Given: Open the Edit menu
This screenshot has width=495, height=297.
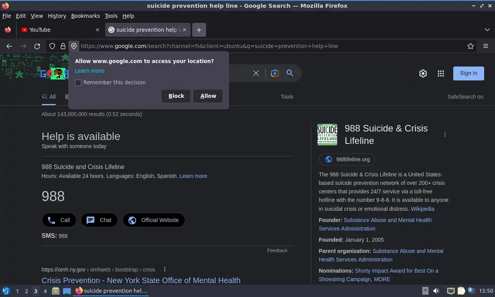Looking at the screenshot, I should (x=21, y=16).
